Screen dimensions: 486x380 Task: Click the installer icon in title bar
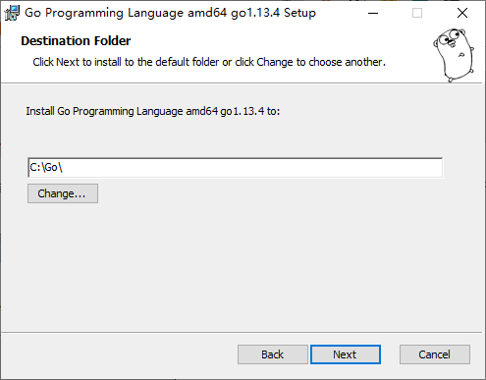12,13
